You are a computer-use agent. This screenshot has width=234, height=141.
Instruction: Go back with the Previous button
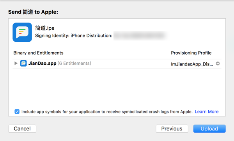pos(172,129)
